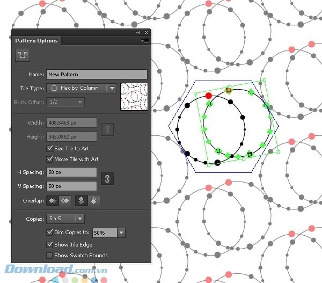This screenshot has height=283, width=322.
Task: Select the Right in Front overlap icon
Action: pos(65,200)
